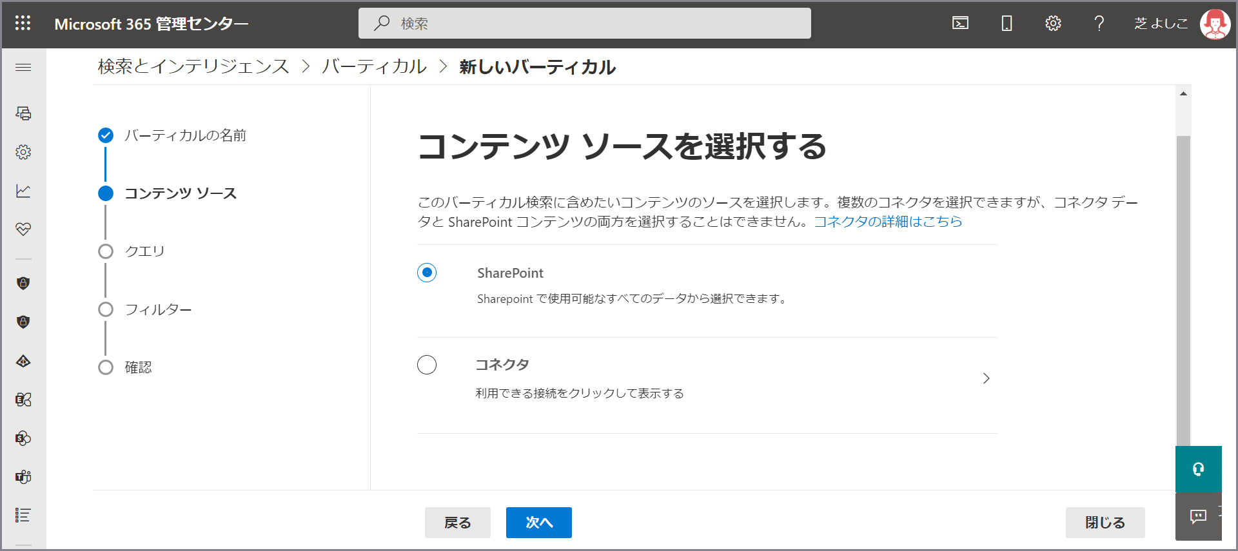Expand the コネクタ row chevron

(x=986, y=378)
